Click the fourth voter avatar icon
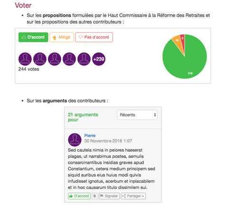The height and width of the screenshot is (217, 228). click(x=69, y=59)
